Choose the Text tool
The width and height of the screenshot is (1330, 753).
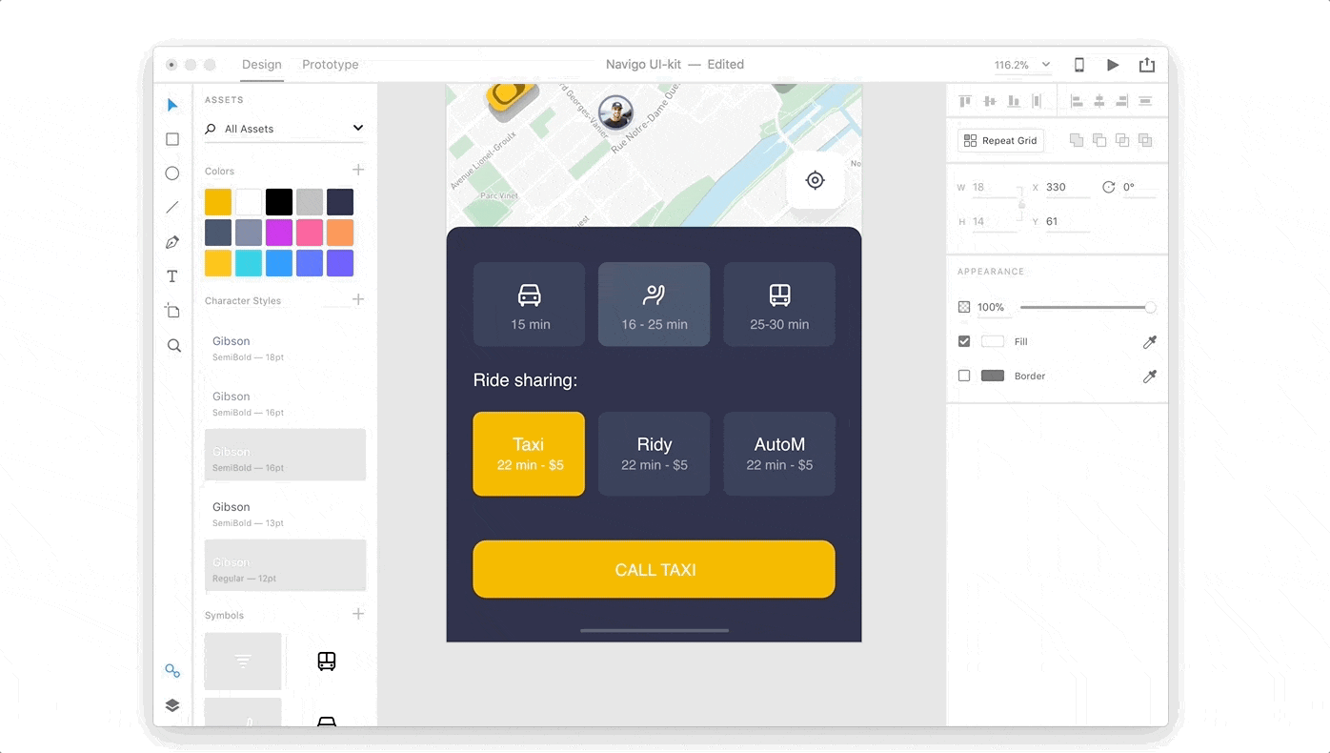(x=172, y=276)
